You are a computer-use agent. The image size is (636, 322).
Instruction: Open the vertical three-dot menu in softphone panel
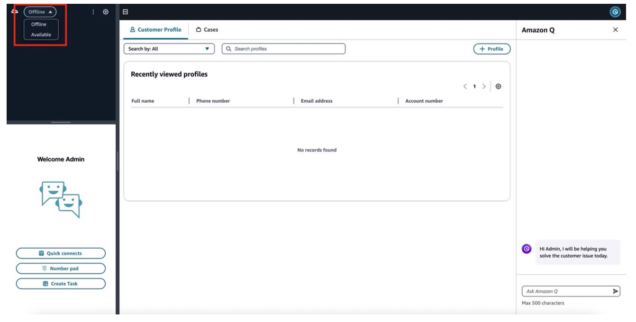[93, 12]
